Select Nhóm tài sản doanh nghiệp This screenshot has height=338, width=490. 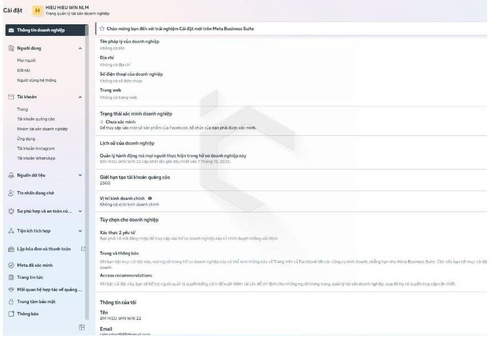pyautogui.click(x=42, y=129)
